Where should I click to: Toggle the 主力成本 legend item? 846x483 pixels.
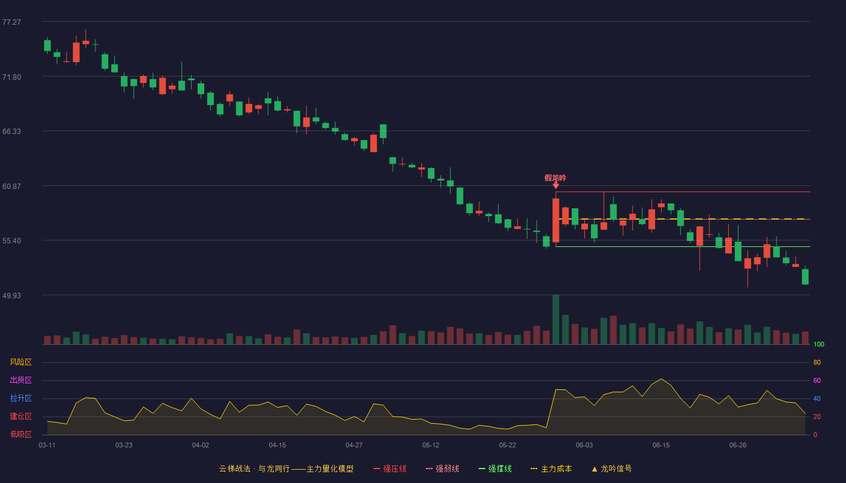pyautogui.click(x=551, y=469)
